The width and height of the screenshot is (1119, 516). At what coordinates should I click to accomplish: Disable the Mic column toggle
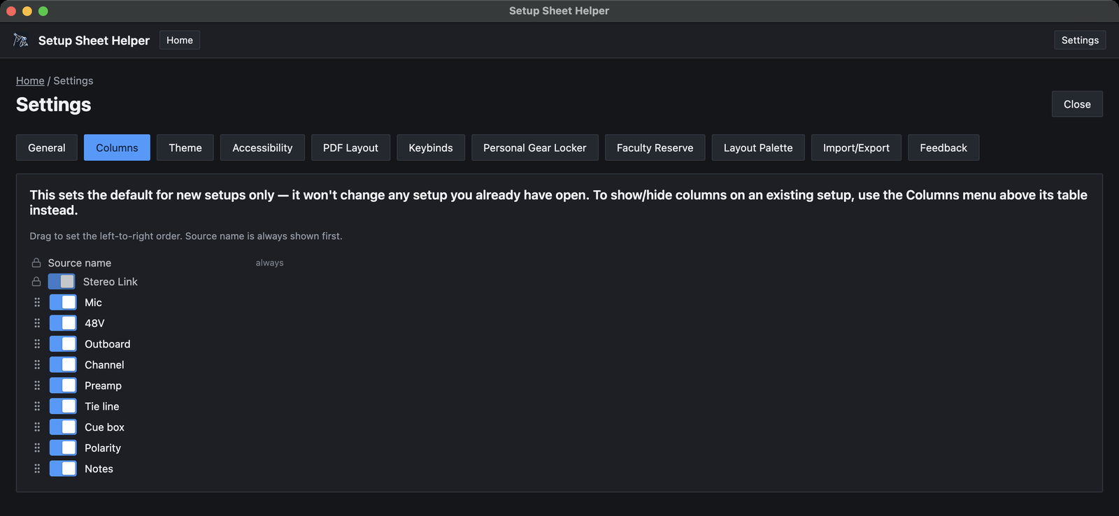click(63, 302)
